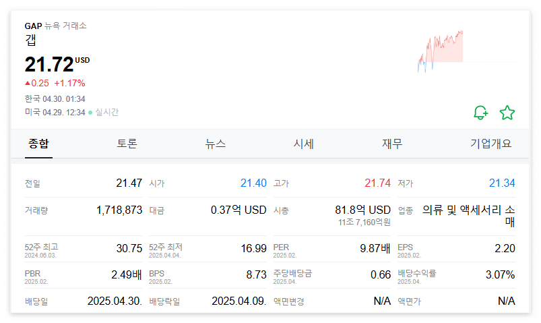Click the 52주 최고 value 30.75
Image resolution: width=541 pixels, height=323 pixels.
coord(129,248)
